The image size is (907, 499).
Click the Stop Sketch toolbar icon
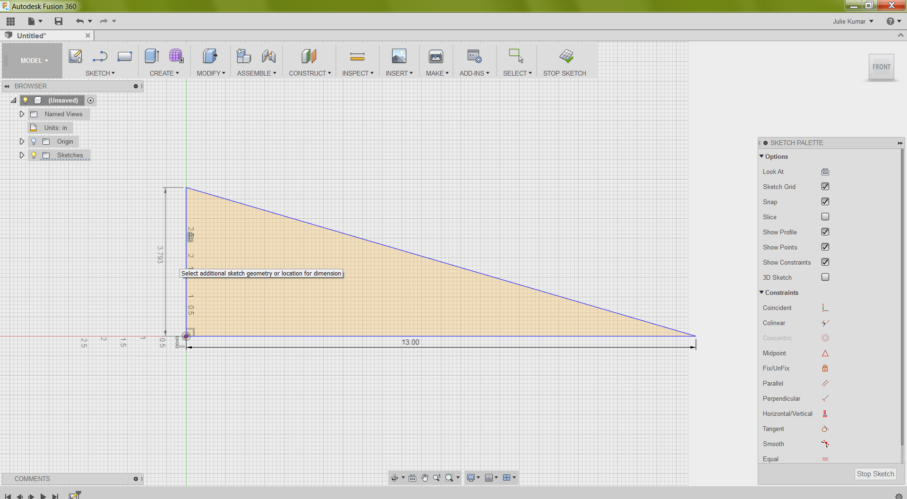pyautogui.click(x=566, y=56)
